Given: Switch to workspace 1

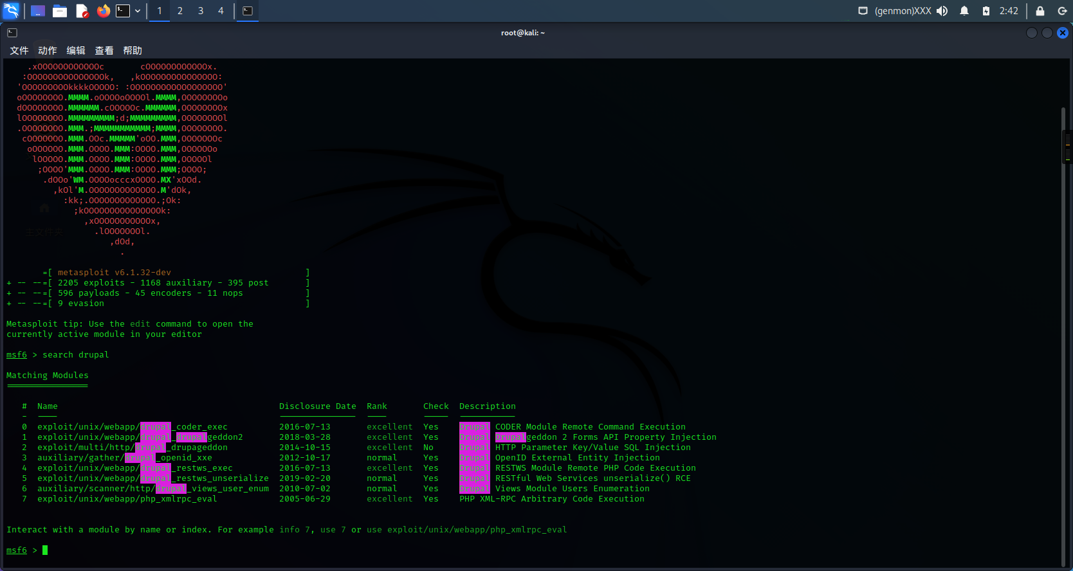Looking at the screenshot, I should [160, 11].
